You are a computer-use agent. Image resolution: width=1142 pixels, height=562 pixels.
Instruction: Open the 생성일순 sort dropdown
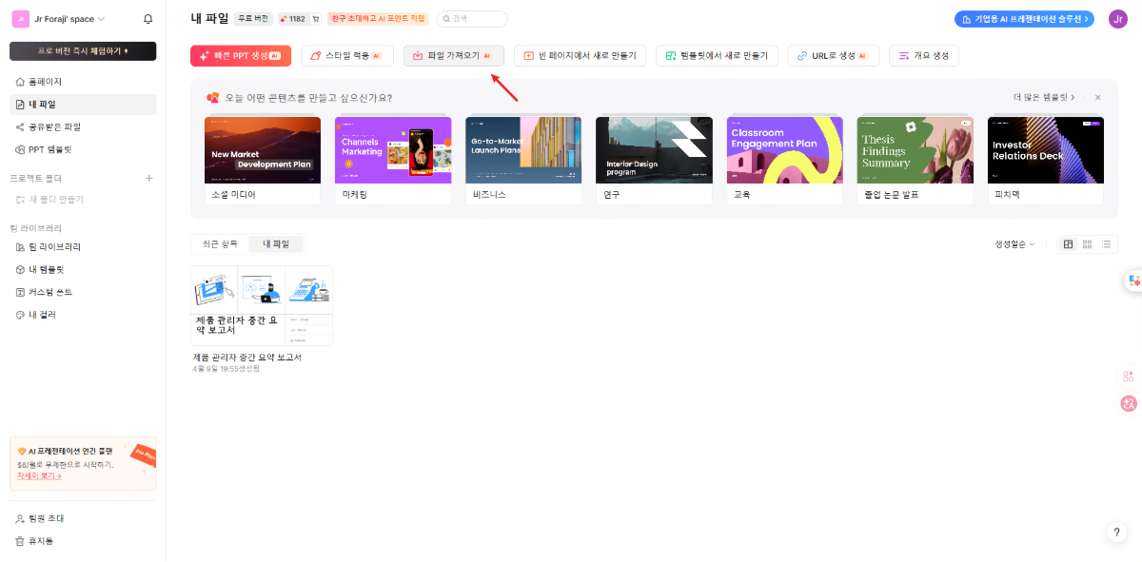point(1014,244)
